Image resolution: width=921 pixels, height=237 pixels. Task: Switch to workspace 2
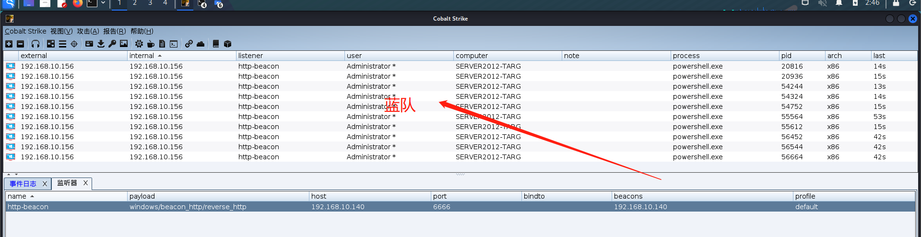click(x=135, y=3)
